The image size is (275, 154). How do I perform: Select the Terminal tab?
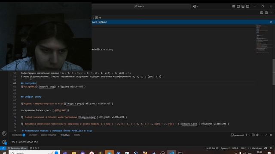click(x=65, y=135)
